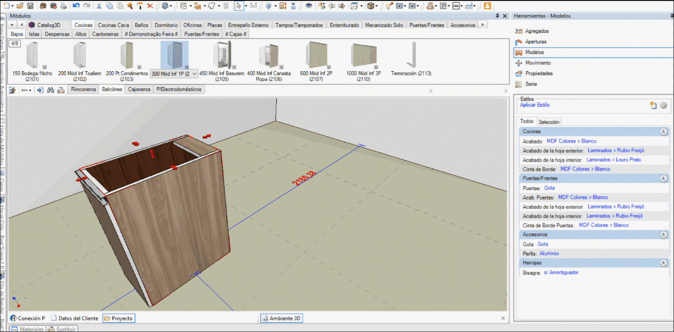Collapse the Cocinas styles section

[663, 131]
